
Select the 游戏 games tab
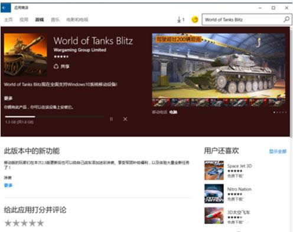pos(40,20)
